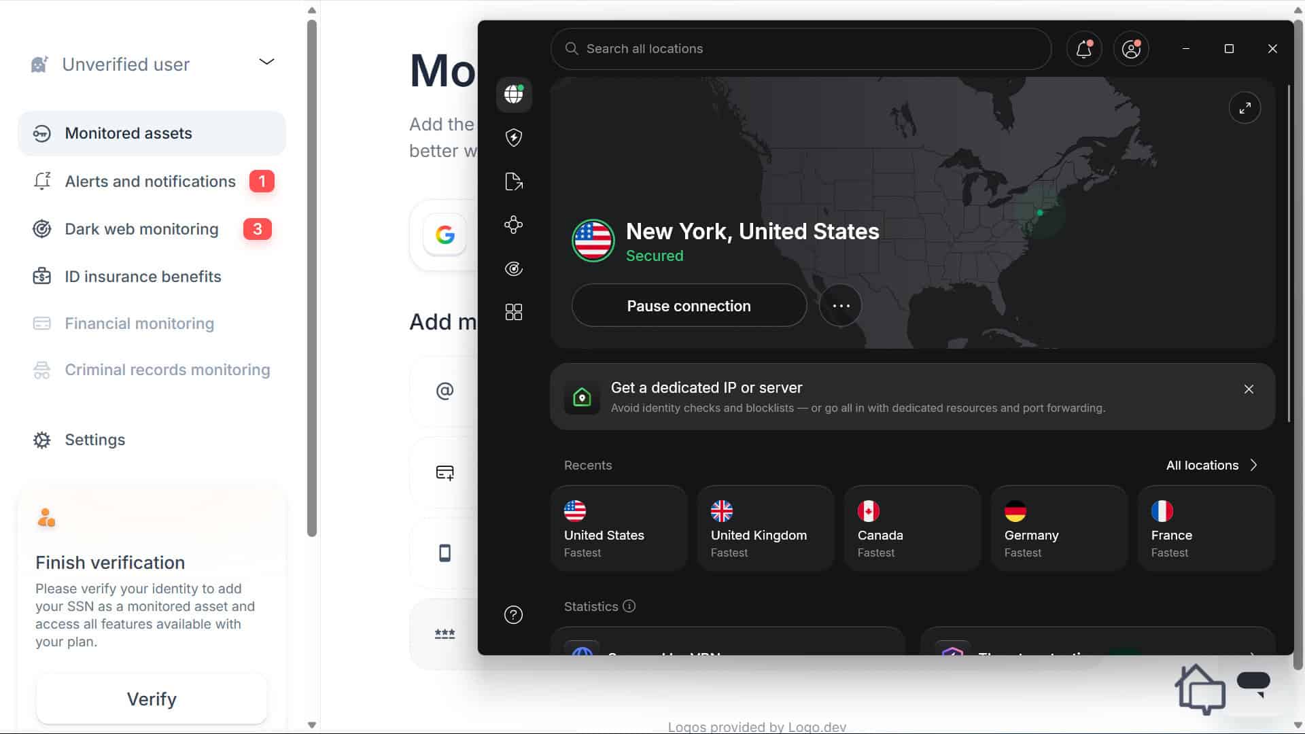Open the apps grid icon in VPN sidebar
Viewport: 1305px width, 734px height.
coord(514,312)
